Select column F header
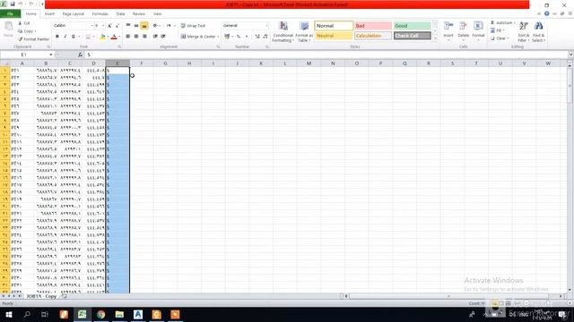This screenshot has width=574, height=322. point(142,64)
